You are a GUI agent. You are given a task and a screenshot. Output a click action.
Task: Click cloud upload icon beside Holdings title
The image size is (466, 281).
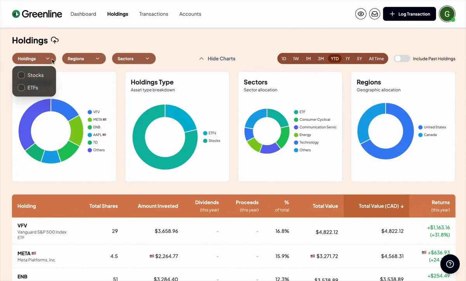pyautogui.click(x=55, y=40)
